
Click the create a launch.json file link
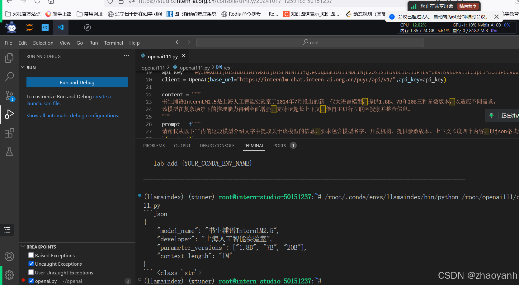click(102, 96)
